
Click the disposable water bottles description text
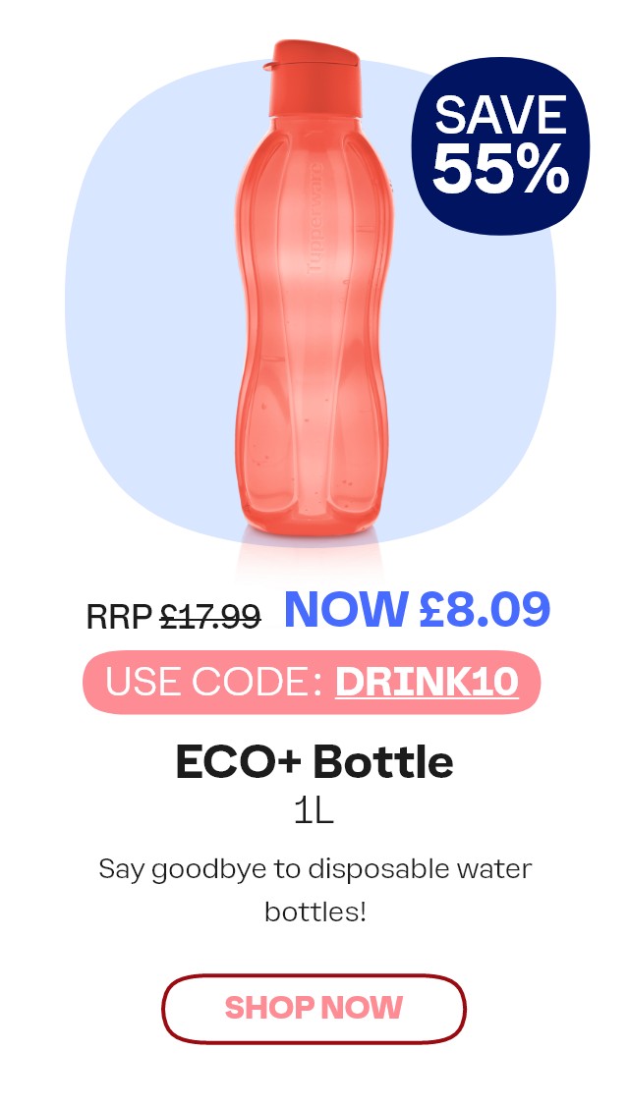pyautogui.click(x=314, y=890)
